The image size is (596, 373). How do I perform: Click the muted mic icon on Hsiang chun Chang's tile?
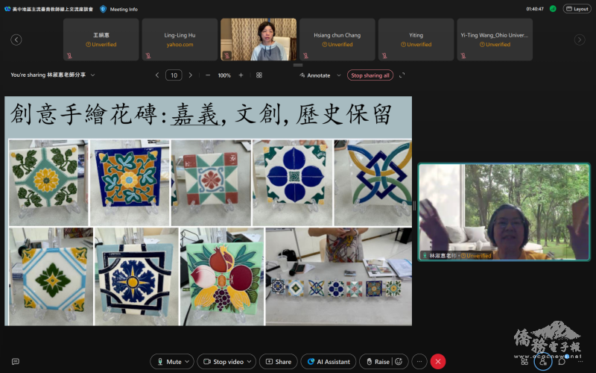coord(305,55)
